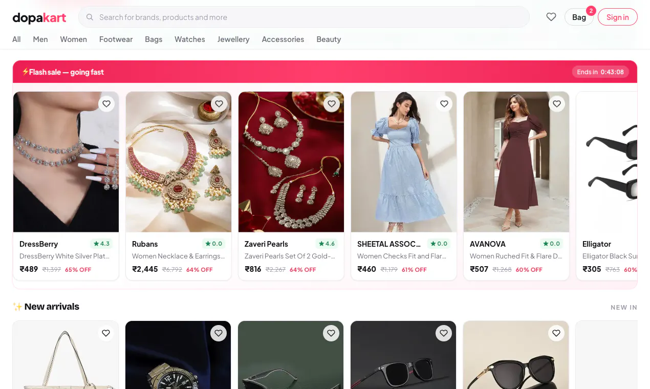Click the AVANOVA brand name
Screen dimensions: 650x389
click(488, 244)
